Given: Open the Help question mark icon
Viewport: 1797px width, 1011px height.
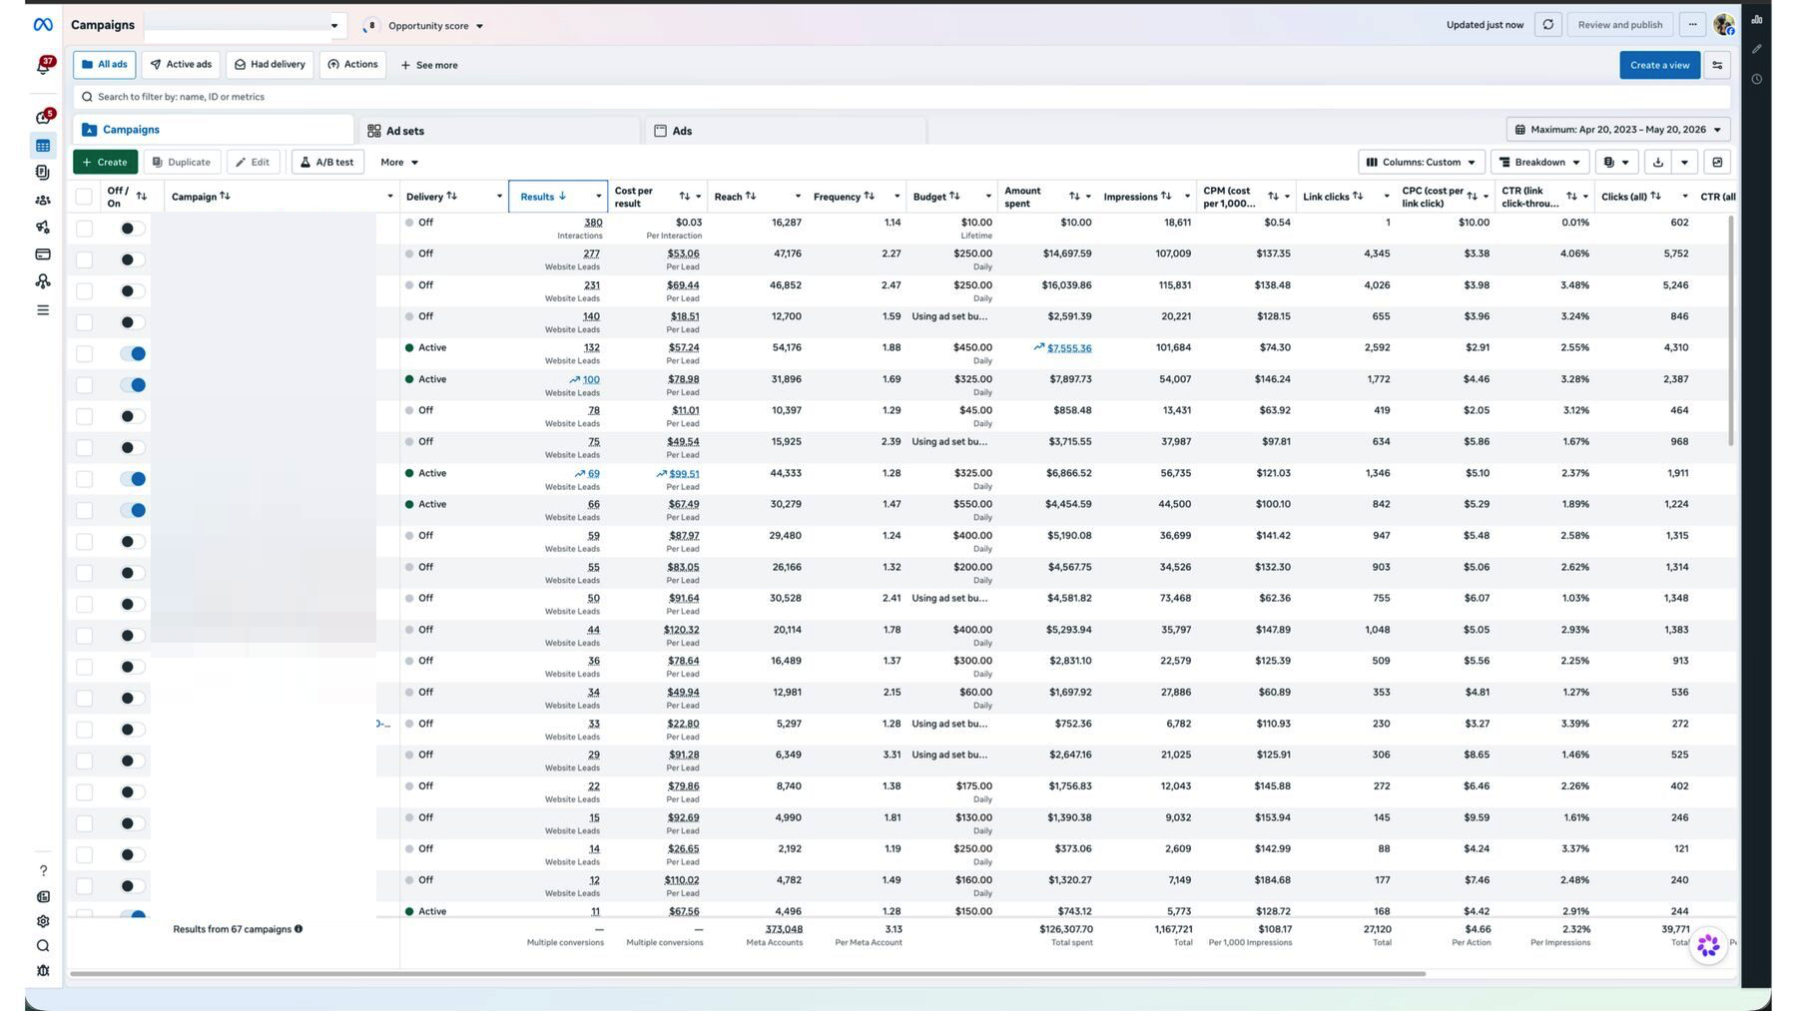Looking at the screenshot, I should point(43,871).
